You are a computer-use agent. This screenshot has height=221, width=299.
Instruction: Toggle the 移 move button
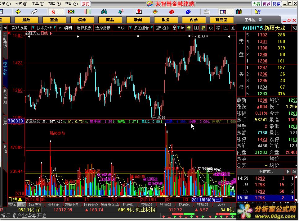218,28
